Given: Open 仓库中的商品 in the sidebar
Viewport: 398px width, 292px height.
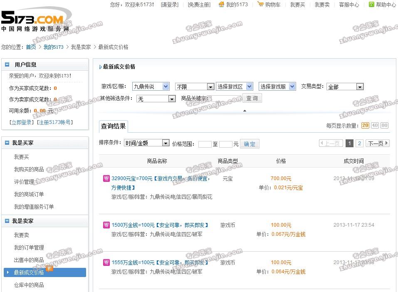Looking at the screenshot, I should point(29,285).
